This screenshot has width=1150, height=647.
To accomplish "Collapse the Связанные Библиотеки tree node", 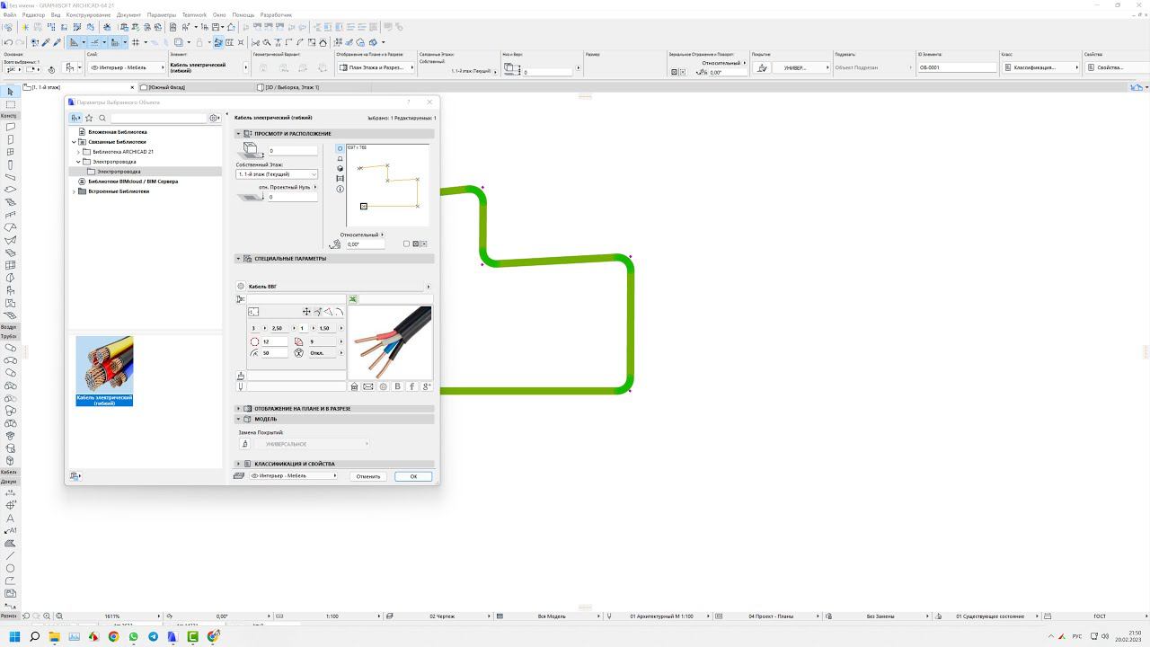I will (74, 142).
